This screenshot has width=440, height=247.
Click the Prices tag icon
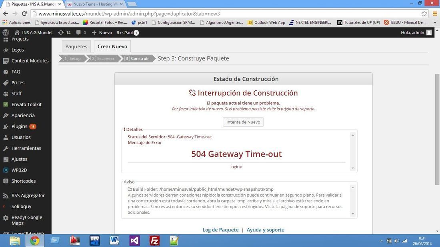6,83
